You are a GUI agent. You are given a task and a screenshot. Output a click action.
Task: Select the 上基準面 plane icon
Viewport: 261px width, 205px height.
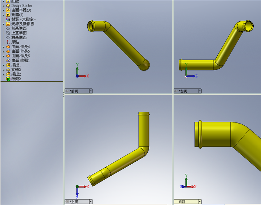[8, 33]
